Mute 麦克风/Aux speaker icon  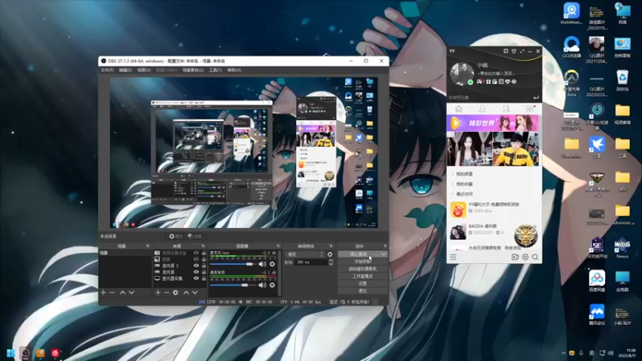(262, 265)
